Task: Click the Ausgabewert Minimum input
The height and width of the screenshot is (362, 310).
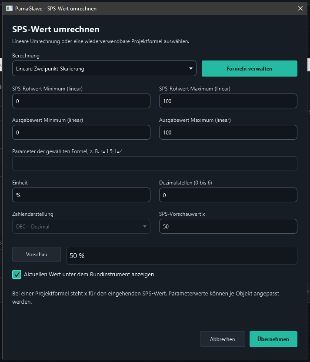Action: click(81, 133)
